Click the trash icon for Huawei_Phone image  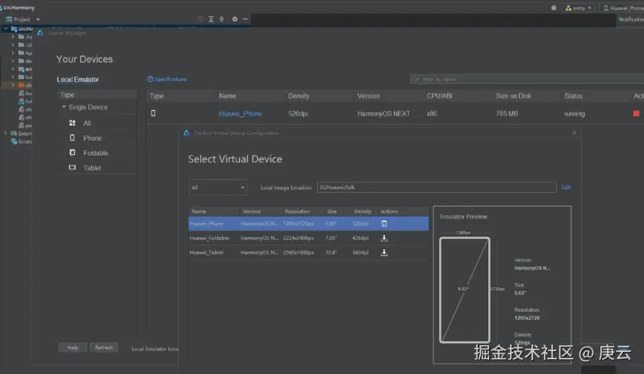point(384,224)
